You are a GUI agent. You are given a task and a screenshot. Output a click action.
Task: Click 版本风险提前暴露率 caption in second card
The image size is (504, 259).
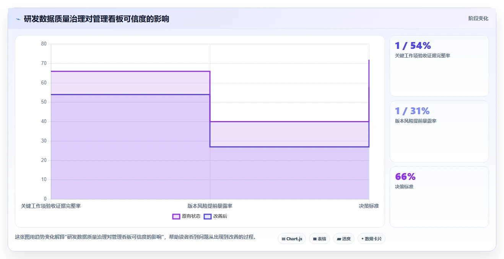tap(416, 121)
